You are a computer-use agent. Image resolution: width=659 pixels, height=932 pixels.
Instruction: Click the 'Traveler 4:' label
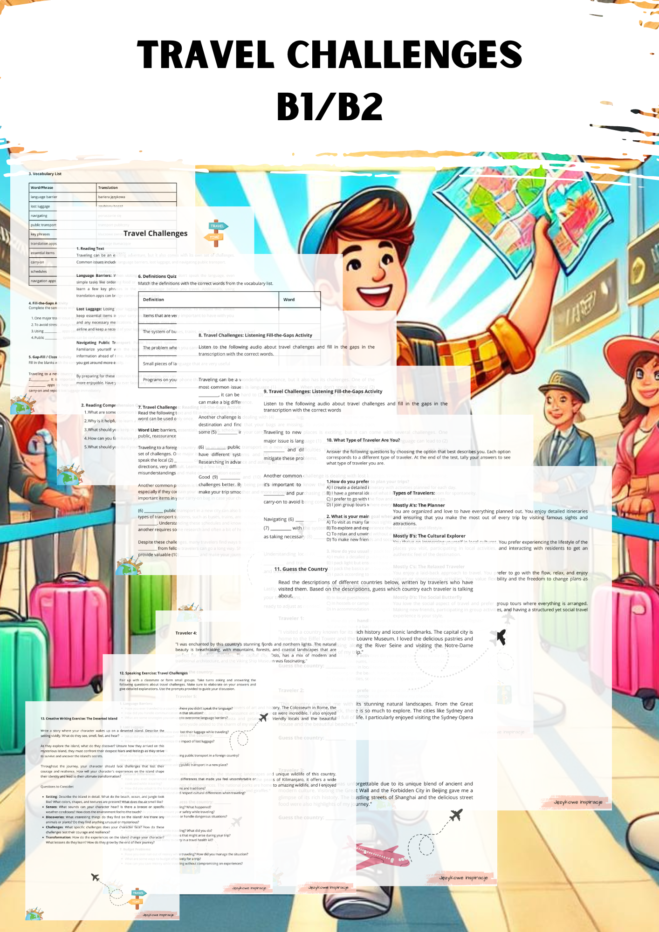186,633
